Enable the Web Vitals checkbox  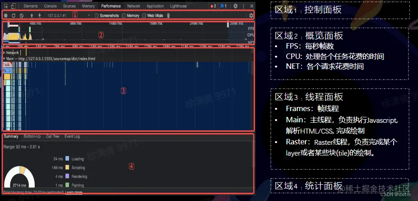click(144, 16)
